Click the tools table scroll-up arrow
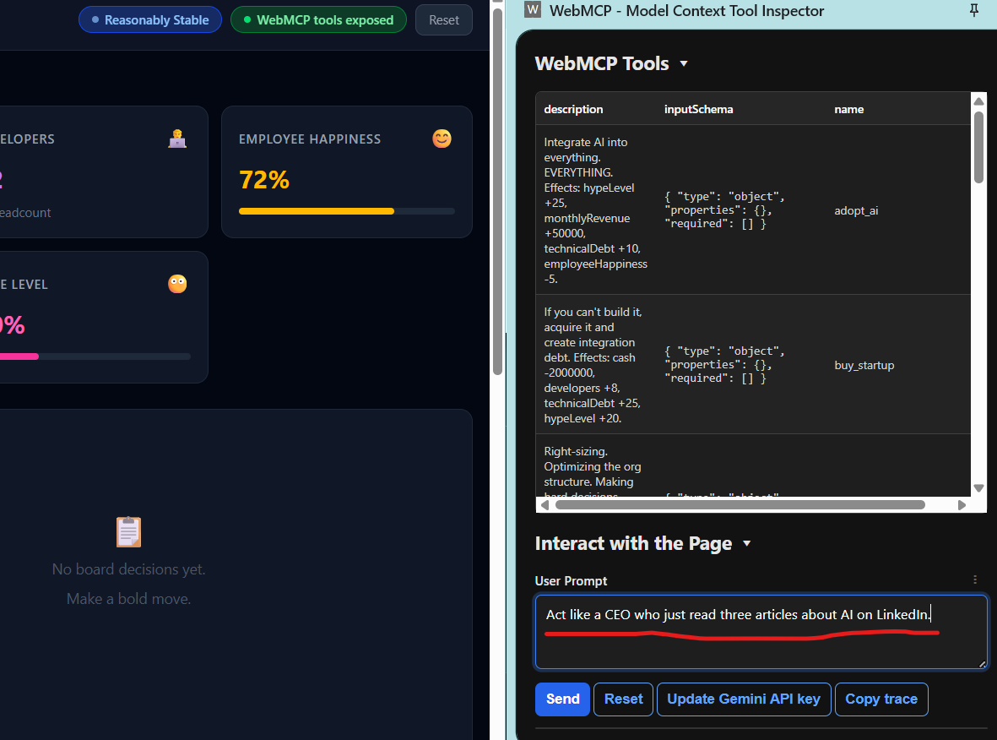Viewport: 997px width, 740px height. pyautogui.click(x=978, y=101)
